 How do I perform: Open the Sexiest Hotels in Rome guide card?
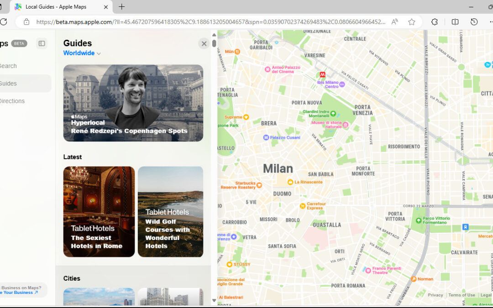point(99,211)
